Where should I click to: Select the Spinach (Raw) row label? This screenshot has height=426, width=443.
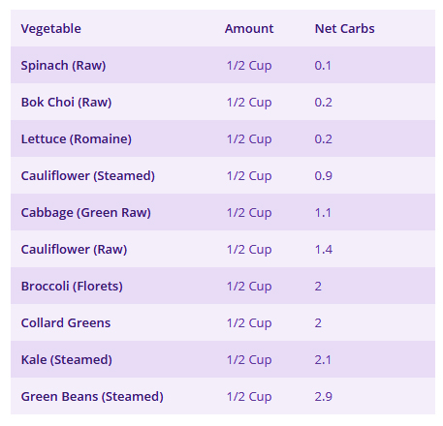coord(63,66)
